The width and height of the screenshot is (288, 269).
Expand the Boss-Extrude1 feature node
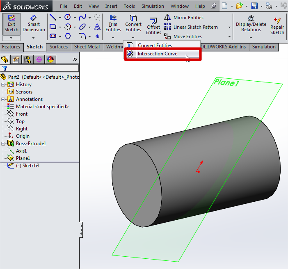[x=3, y=144]
